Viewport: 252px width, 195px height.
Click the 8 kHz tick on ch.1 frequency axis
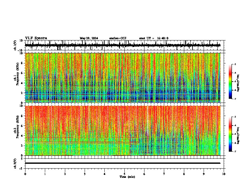(22, 63)
